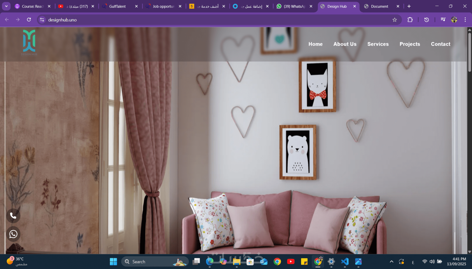472x269 pixels.
Task: Close the Document tab
Action: click(398, 6)
